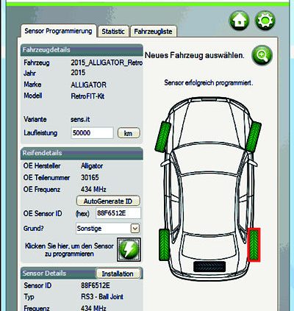The image size is (294, 311).
Task: Click the Reifendetails section header
Action: click(82, 153)
